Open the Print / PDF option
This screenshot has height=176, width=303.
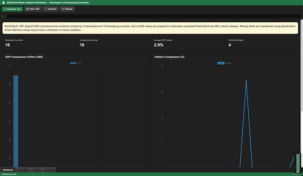pos(33,9)
